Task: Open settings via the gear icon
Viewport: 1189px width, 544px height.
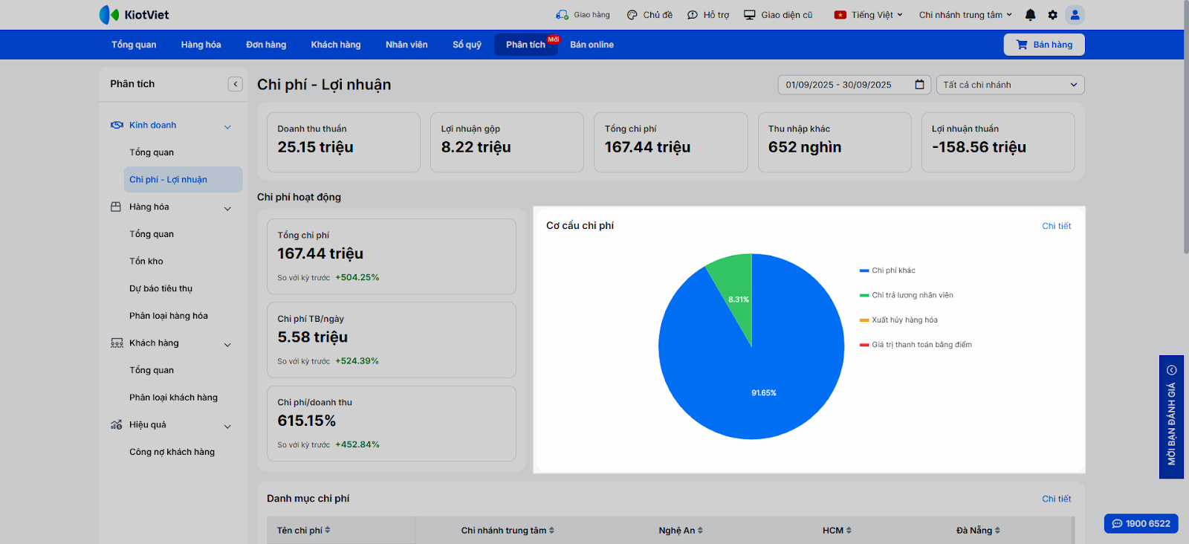Action: 1052,15
